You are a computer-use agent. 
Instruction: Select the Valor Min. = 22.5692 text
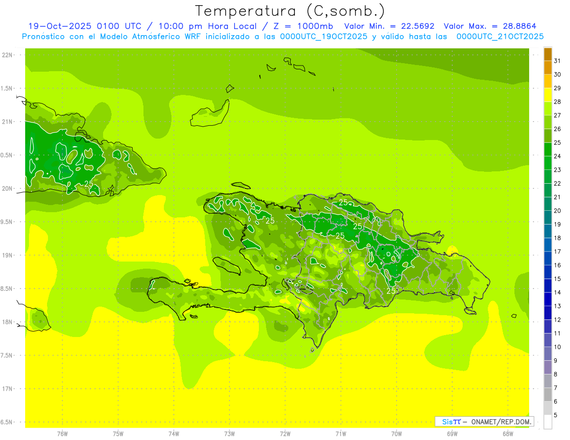389,26
